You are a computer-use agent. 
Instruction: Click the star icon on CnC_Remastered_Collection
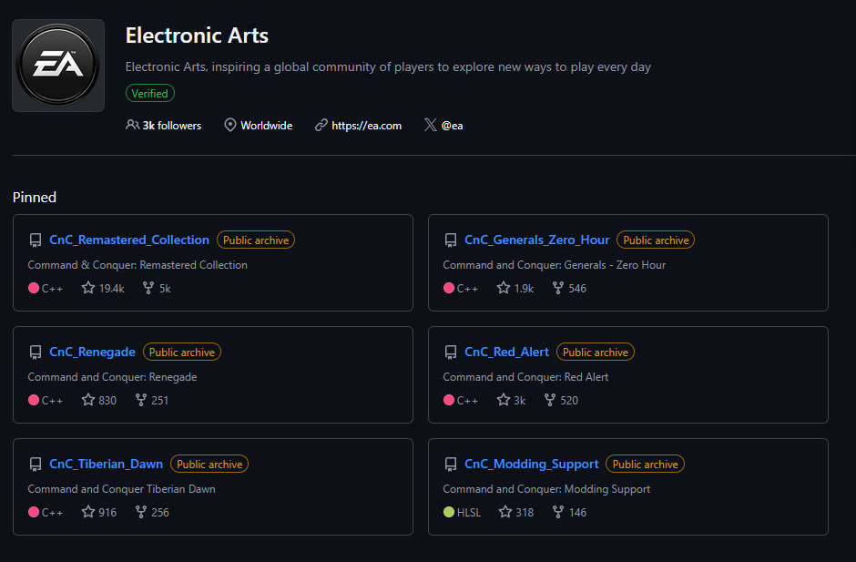click(x=88, y=288)
